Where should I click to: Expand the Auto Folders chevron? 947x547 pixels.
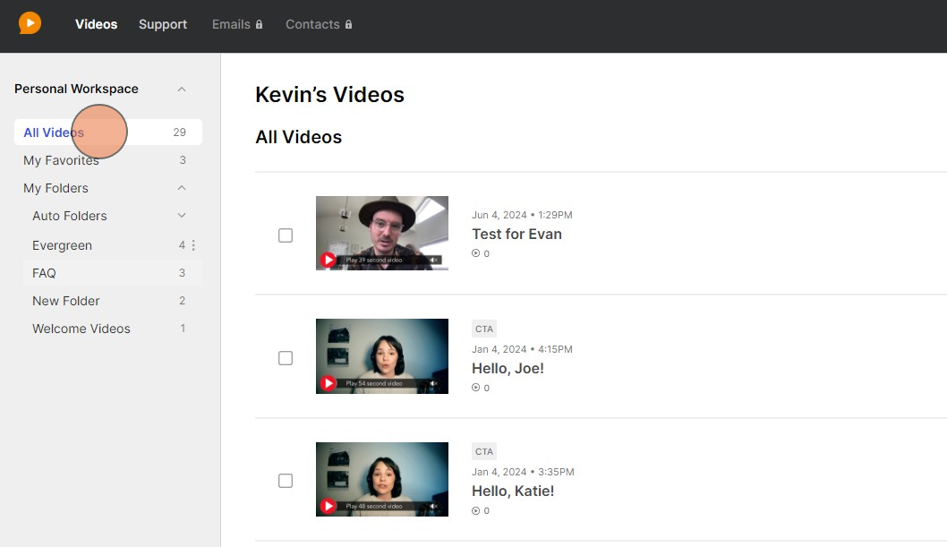pyautogui.click(x=181, y=216)
